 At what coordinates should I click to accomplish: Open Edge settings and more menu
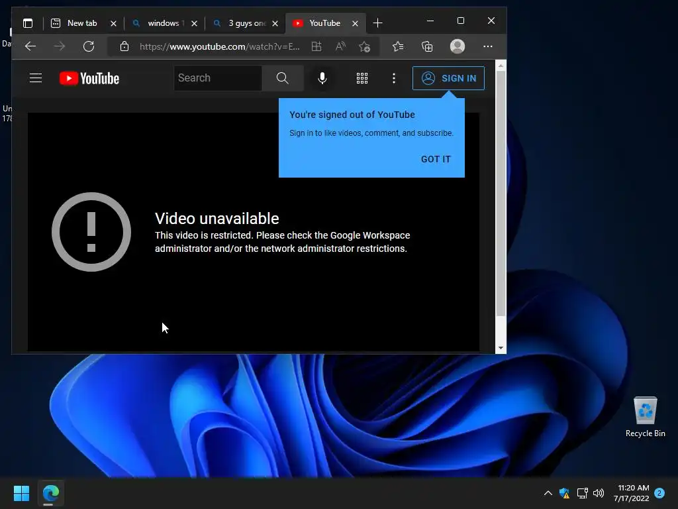[488, 46]
